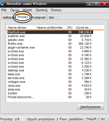This screenshot has width=109, height=121.
Task: Sort by Nazwa użytkownika column header
Action: point(50,28)
